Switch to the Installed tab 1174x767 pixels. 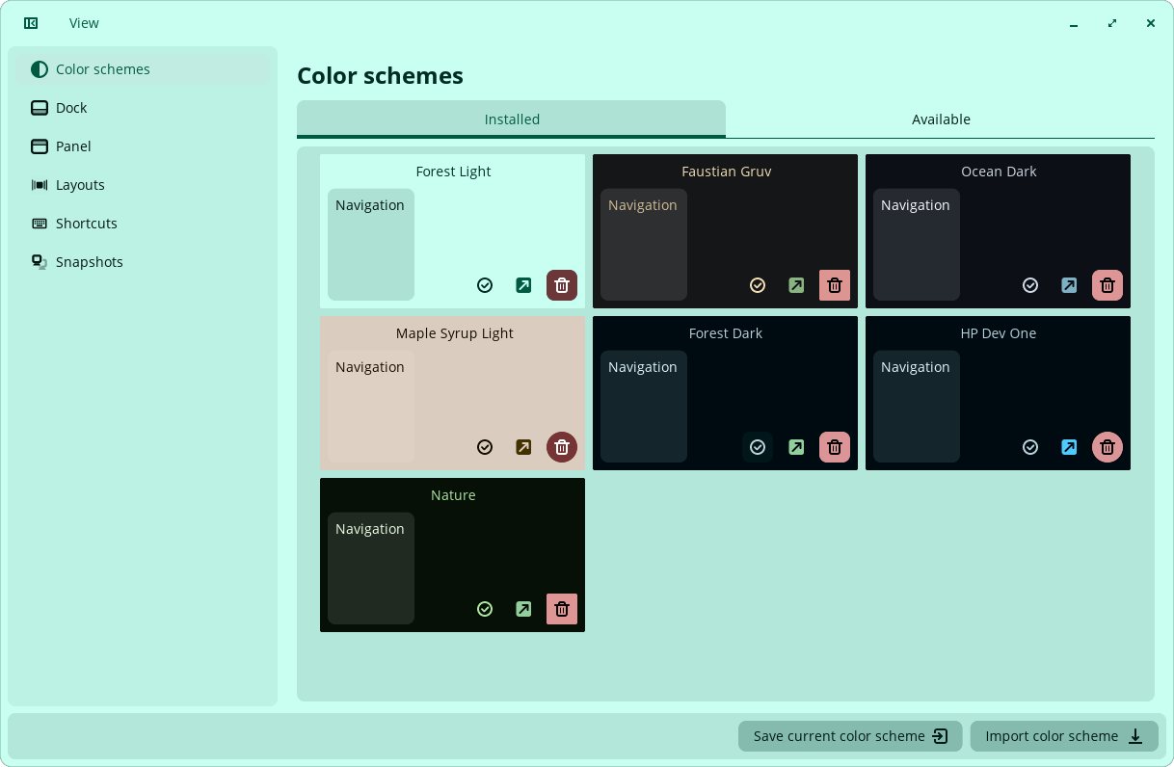coord(511,119)
